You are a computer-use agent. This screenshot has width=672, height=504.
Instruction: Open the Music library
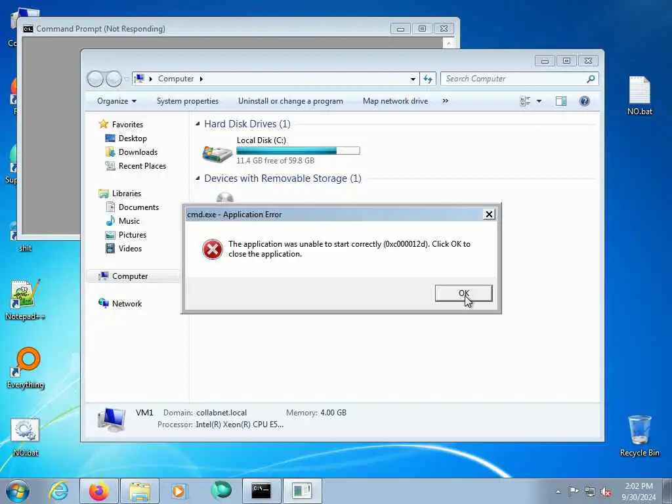pos(129,220)
